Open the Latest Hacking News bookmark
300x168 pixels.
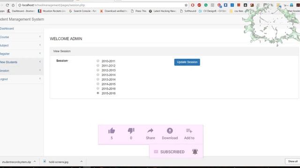pyautogui.click(x=162, y=11)
